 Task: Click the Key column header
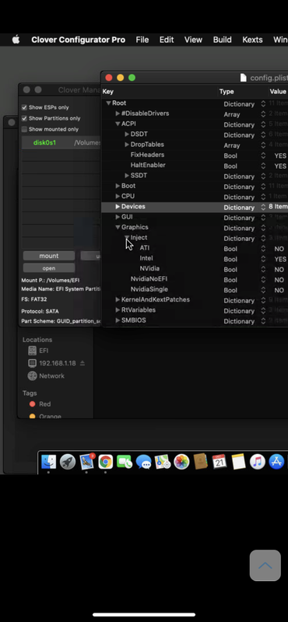pyautogui.click(x=107, y=92)
